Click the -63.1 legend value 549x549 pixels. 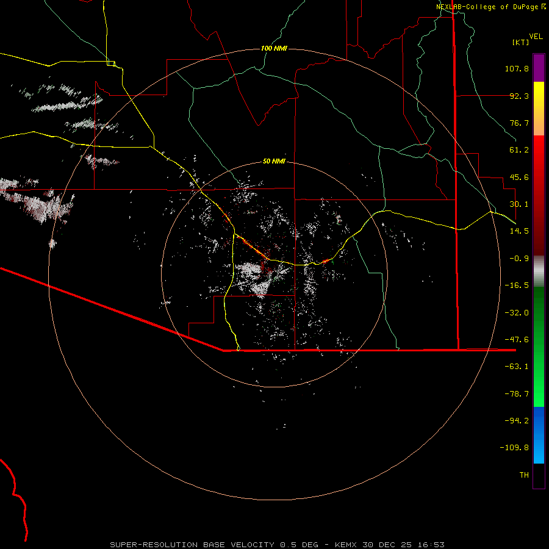[517, 367]
